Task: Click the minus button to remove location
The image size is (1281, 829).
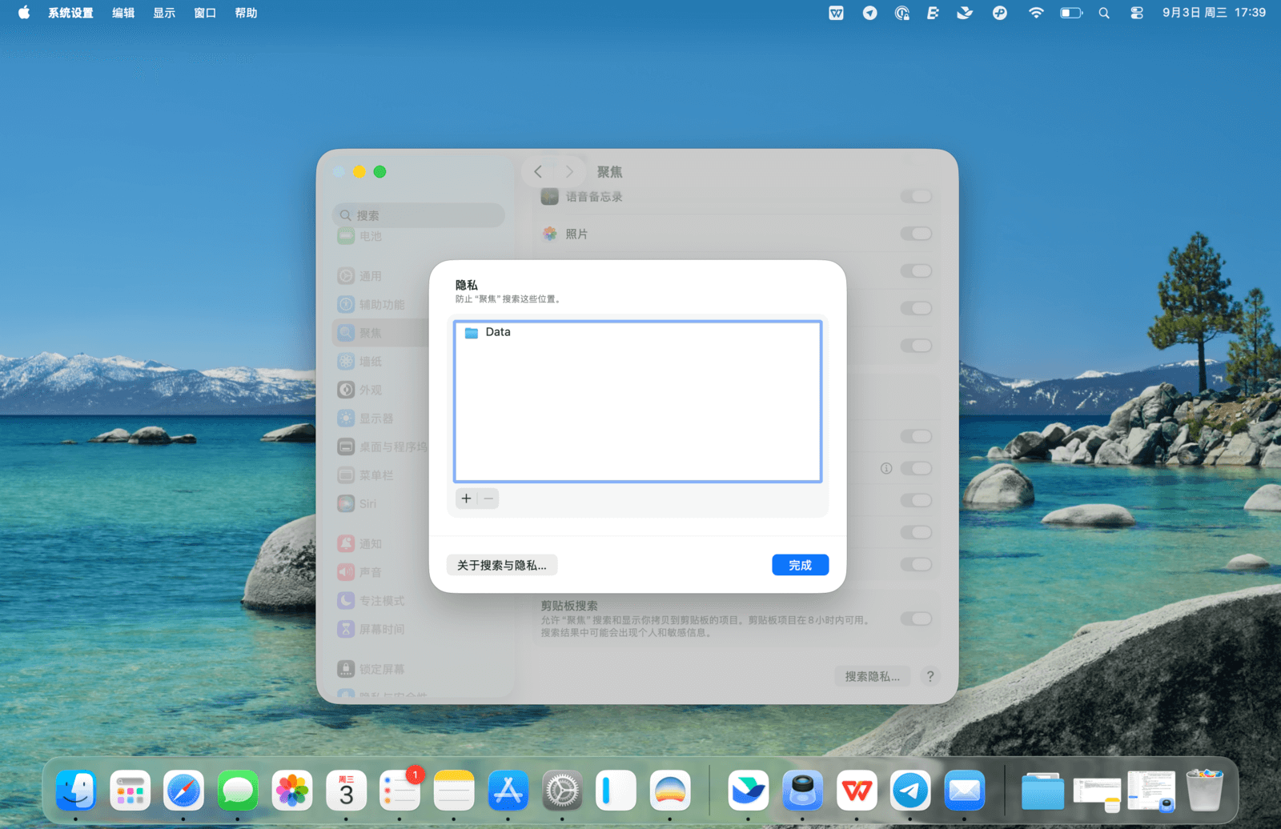Action: coord(488,499)
